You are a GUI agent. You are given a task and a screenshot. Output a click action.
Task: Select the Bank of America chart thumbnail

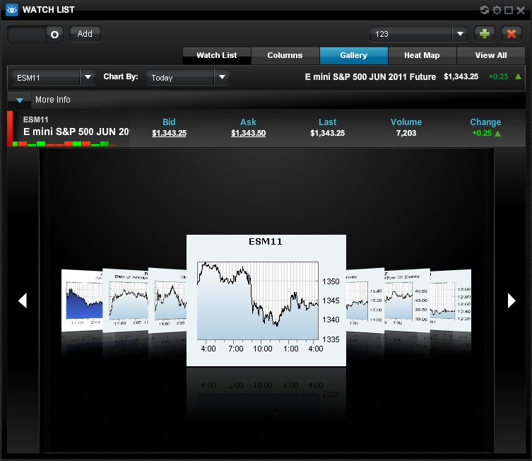(x=125, y=300)
